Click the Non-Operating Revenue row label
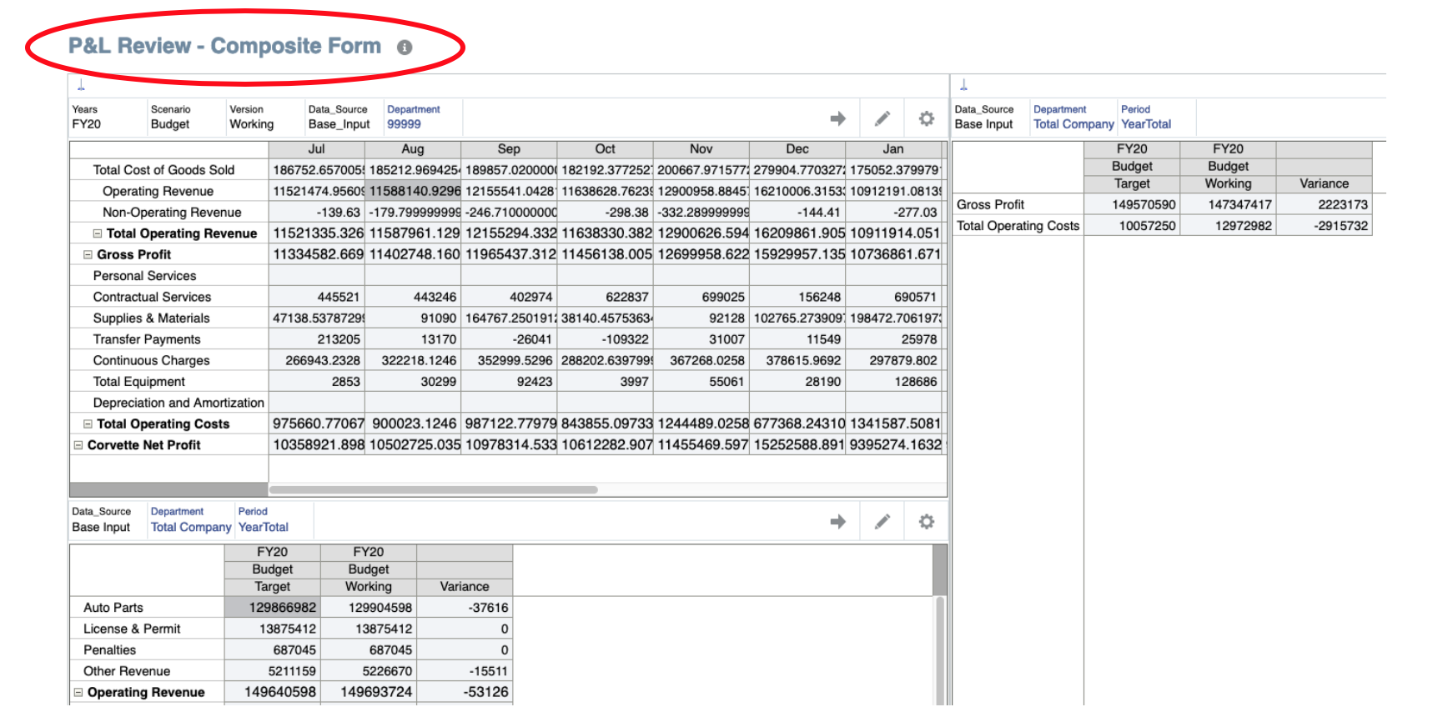1438x717 pixels. point(172,213)
